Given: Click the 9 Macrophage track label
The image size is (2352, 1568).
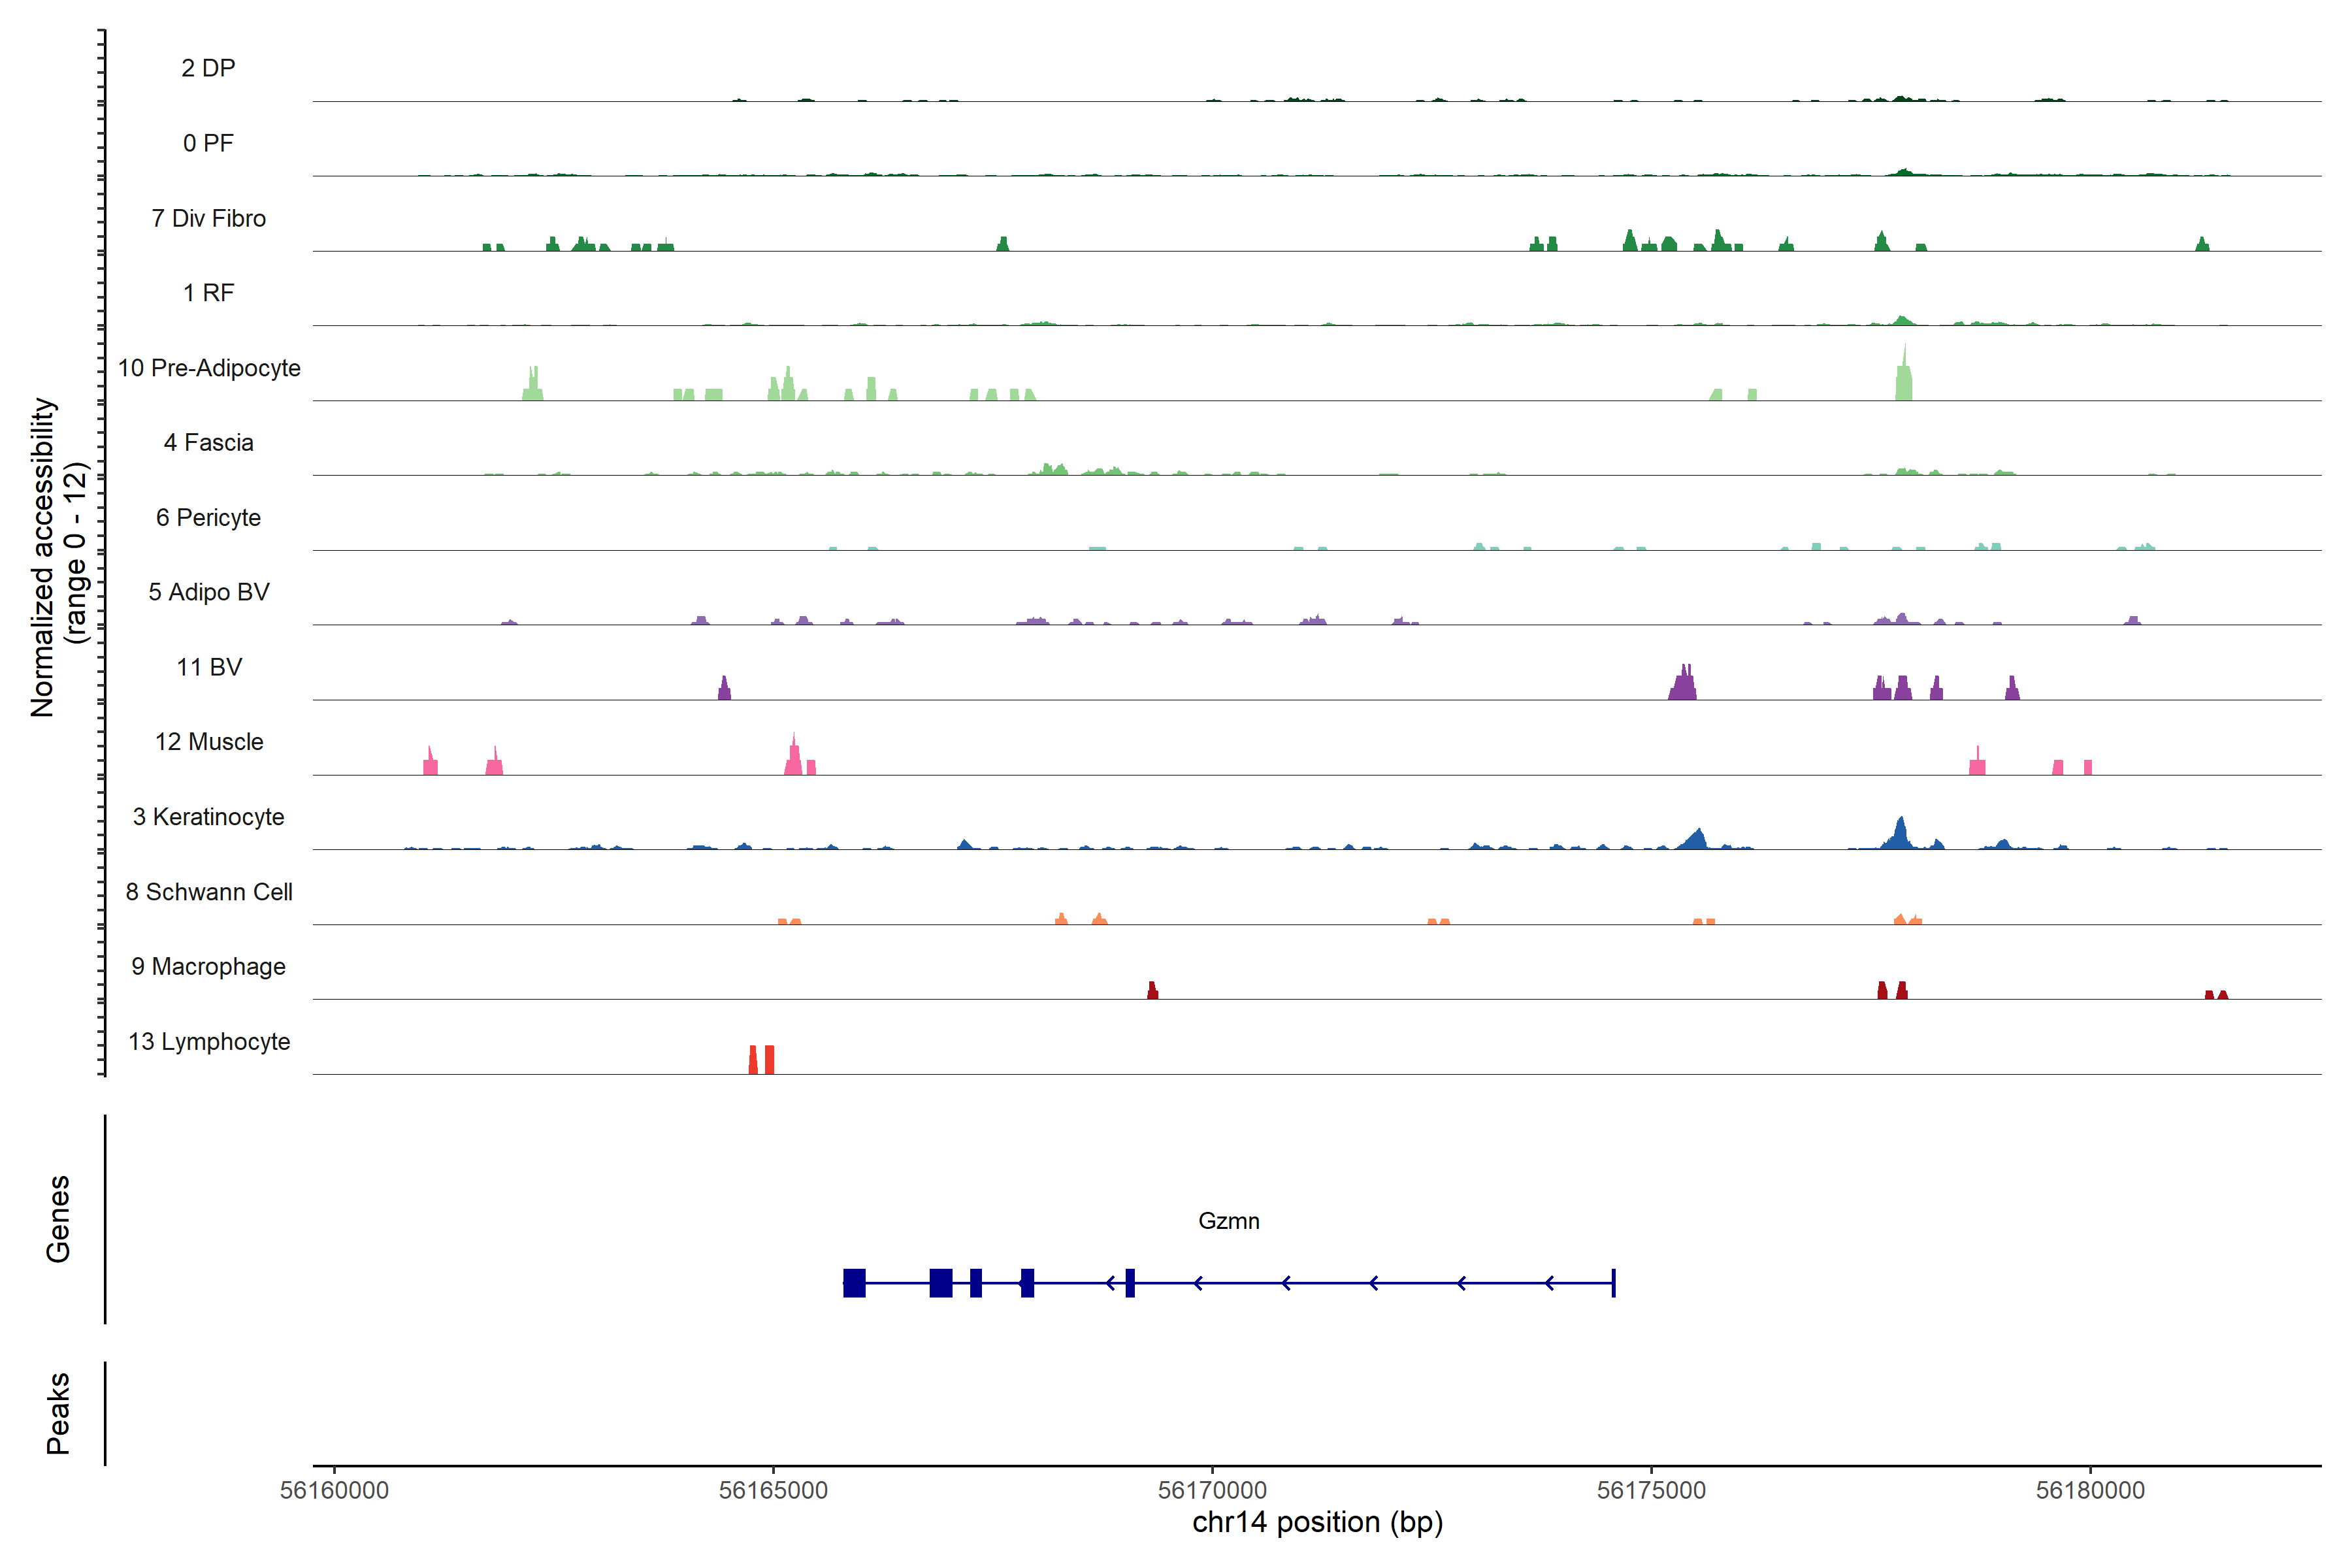Looking at the screenshot, I should tap(209, 966).
